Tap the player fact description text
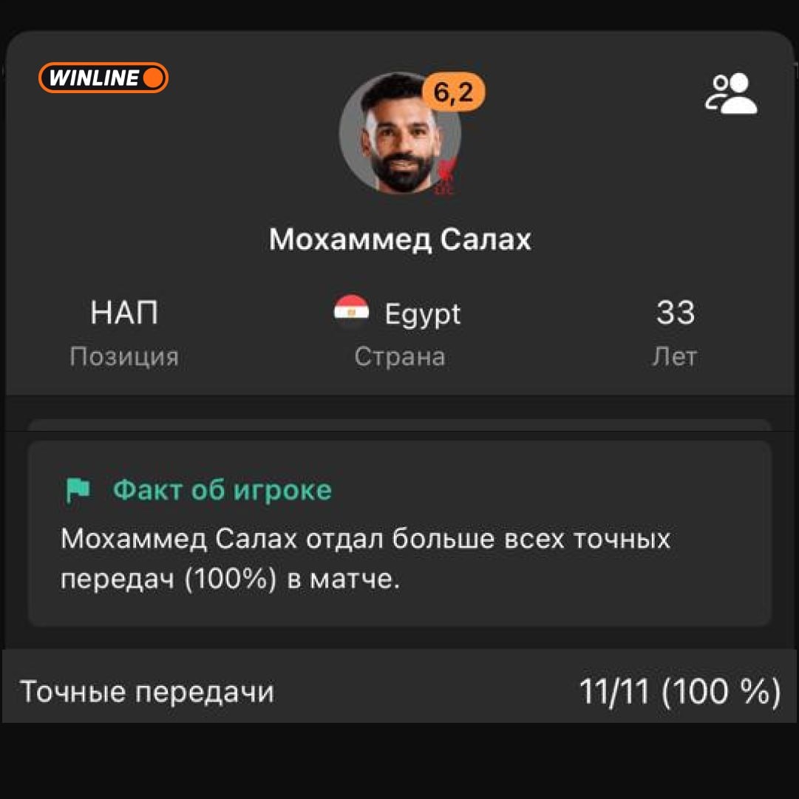This screenshot has height=799, width=799. 365,559
